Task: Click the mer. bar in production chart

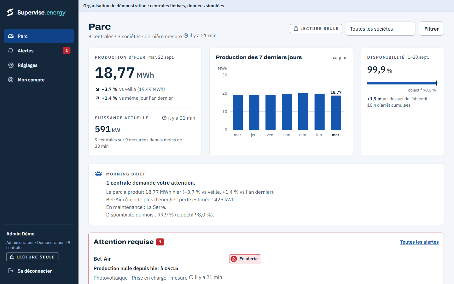Action: 238,112
